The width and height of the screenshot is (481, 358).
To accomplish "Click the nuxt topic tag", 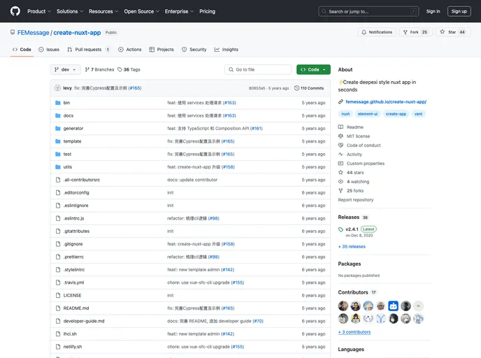I will click(x=345, y=114).
